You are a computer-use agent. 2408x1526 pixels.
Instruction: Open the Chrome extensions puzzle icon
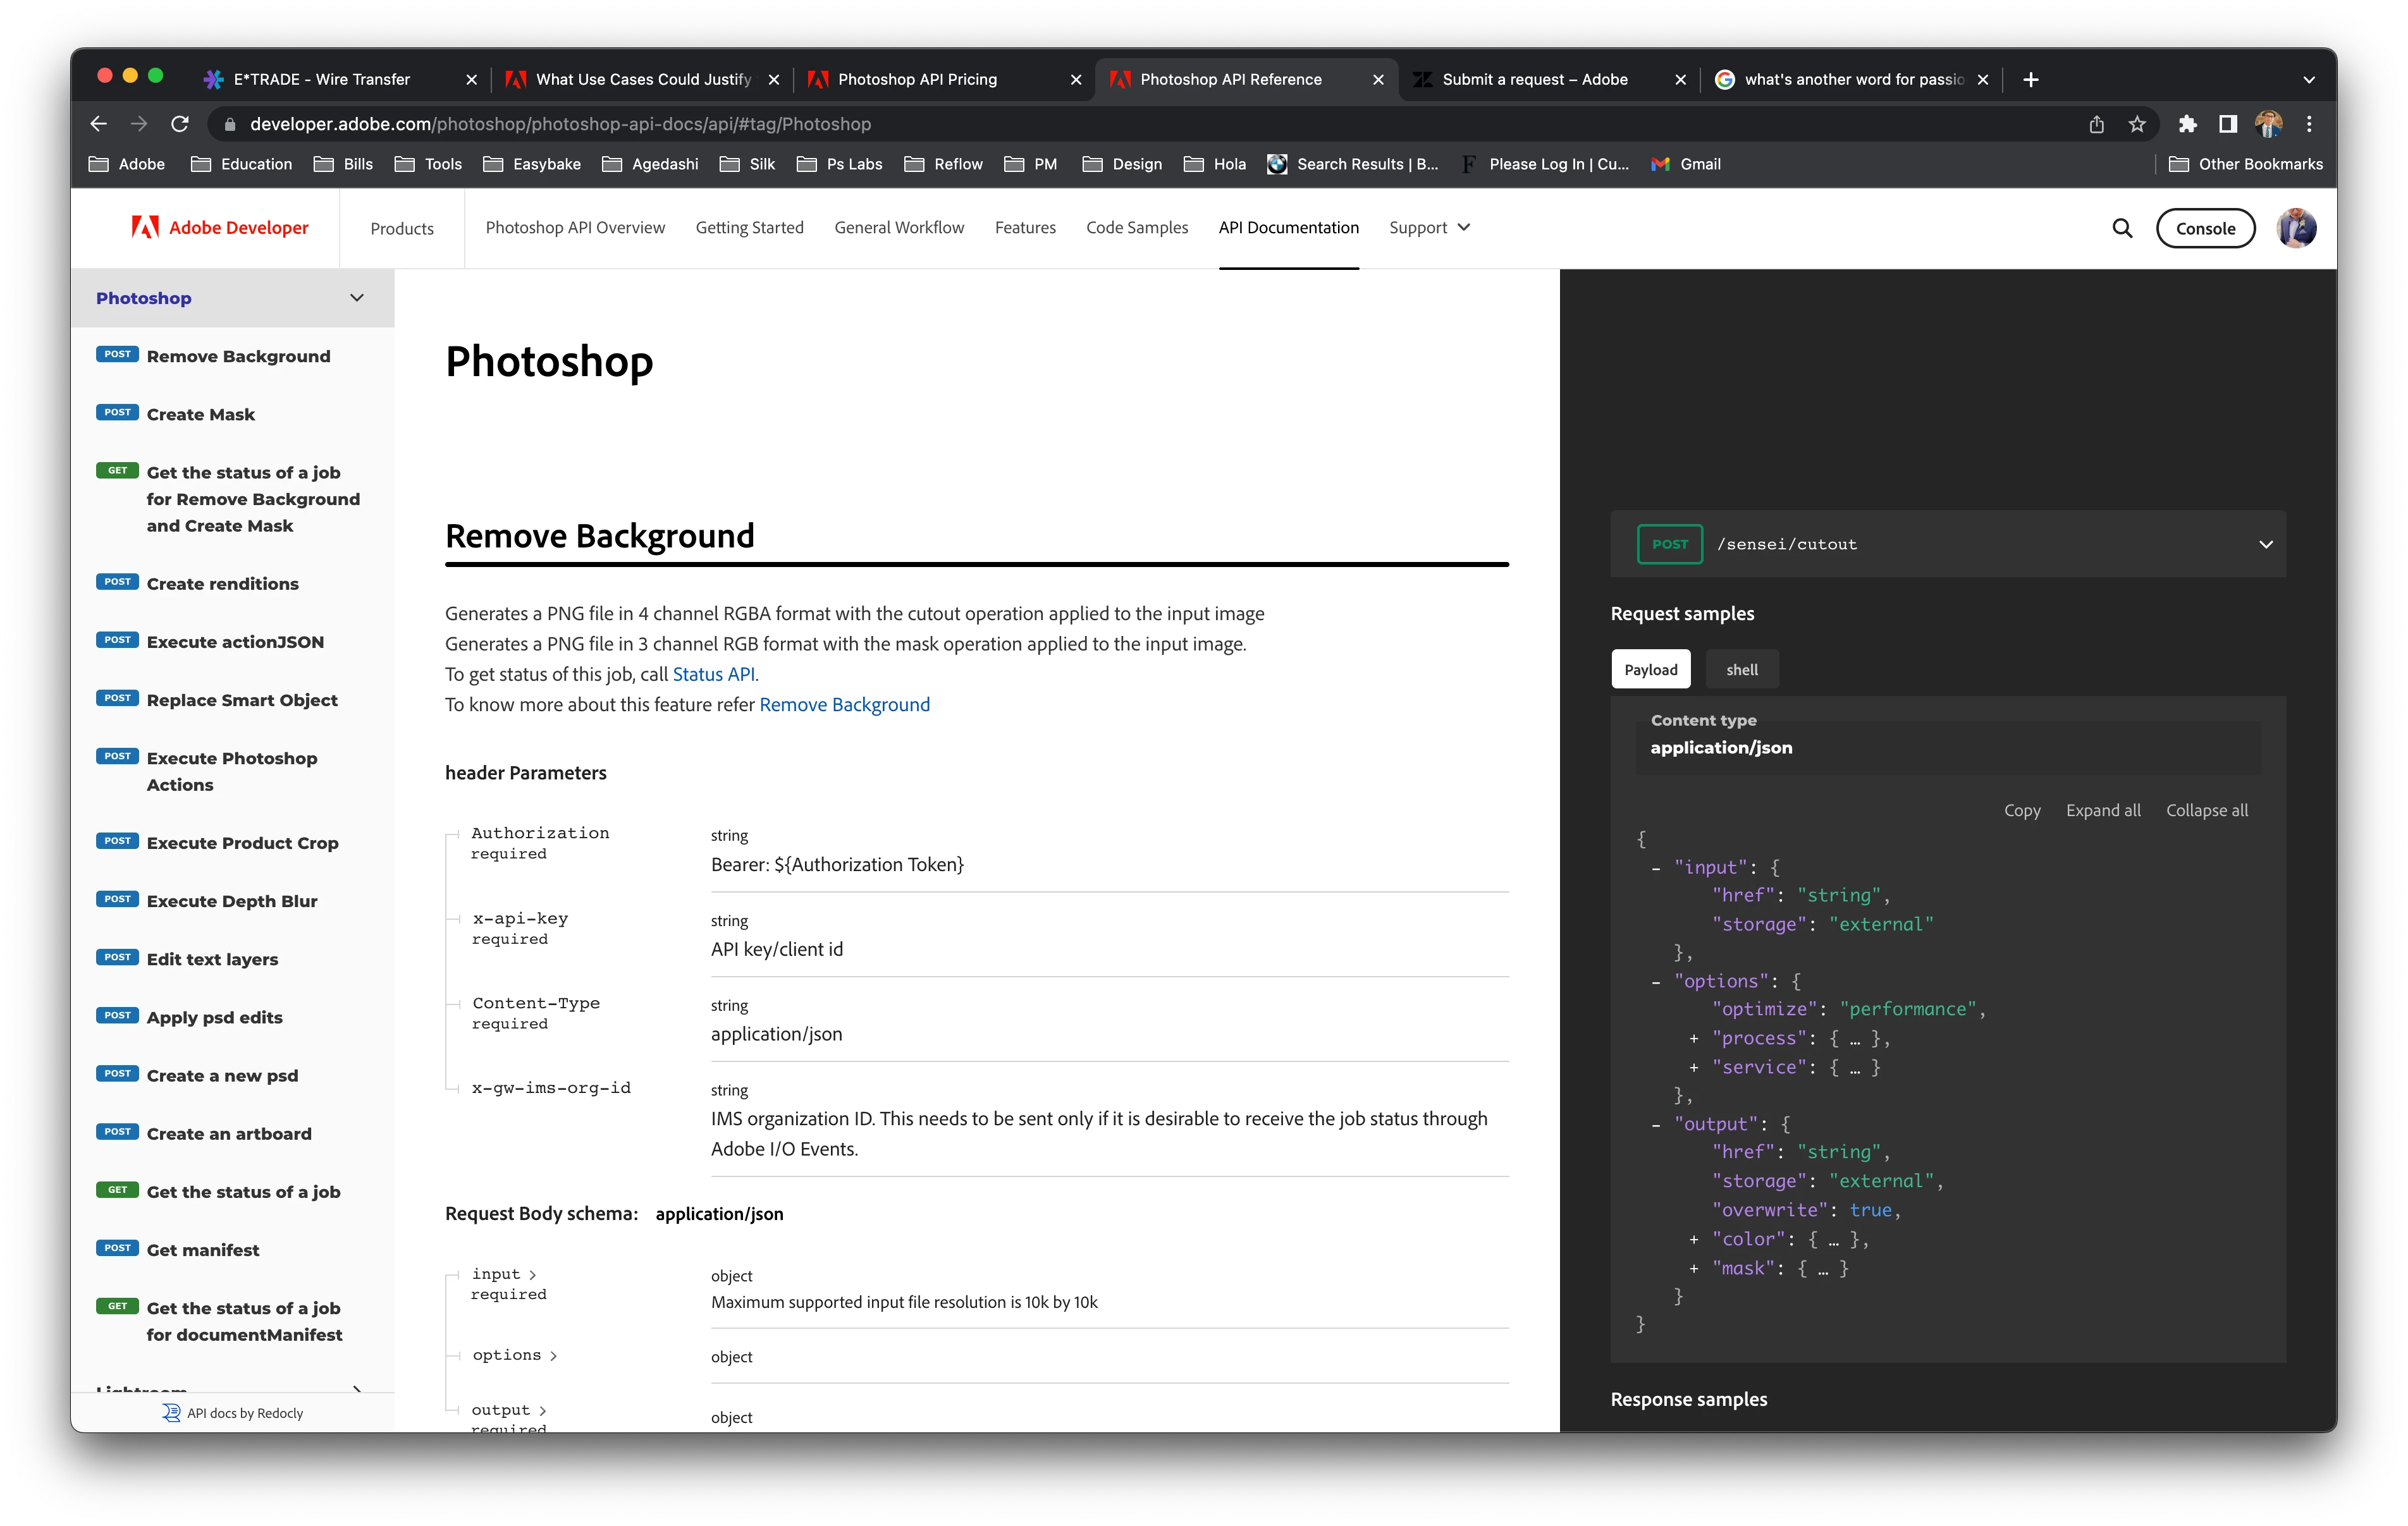click(2187, 124)
